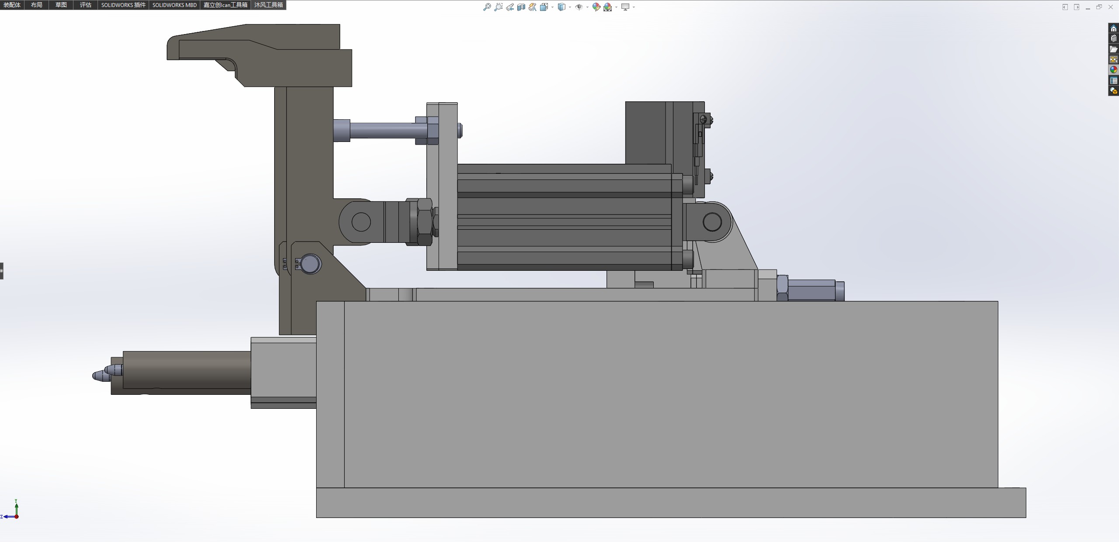
Task: Open the Dynamic Annotation Views icon
Action: pyautogui.click(x=532, y=7)
